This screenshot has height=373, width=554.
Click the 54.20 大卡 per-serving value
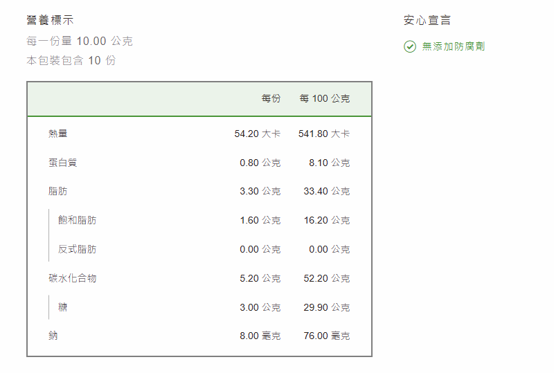257,134
